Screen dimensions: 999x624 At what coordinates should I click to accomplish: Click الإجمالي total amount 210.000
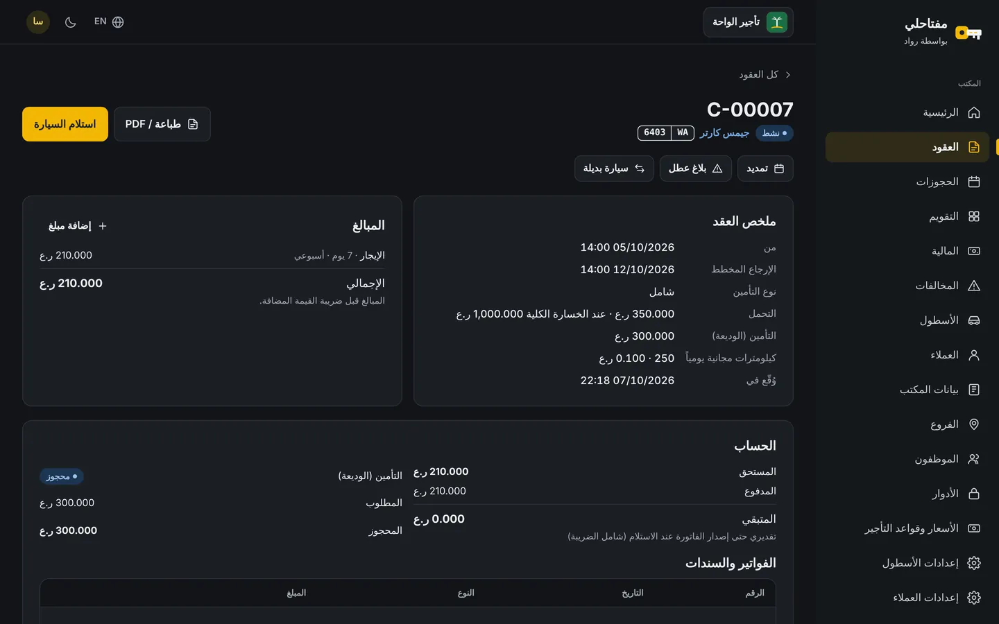tap(71, 284)
